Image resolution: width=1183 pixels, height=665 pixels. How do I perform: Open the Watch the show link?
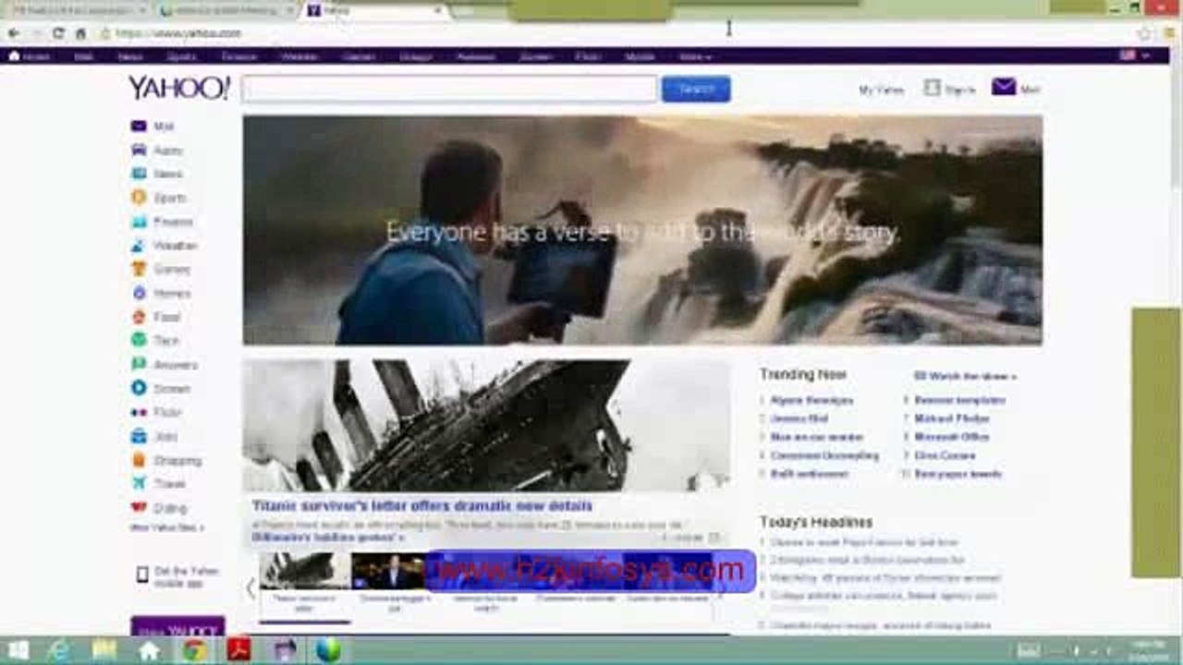965,376
